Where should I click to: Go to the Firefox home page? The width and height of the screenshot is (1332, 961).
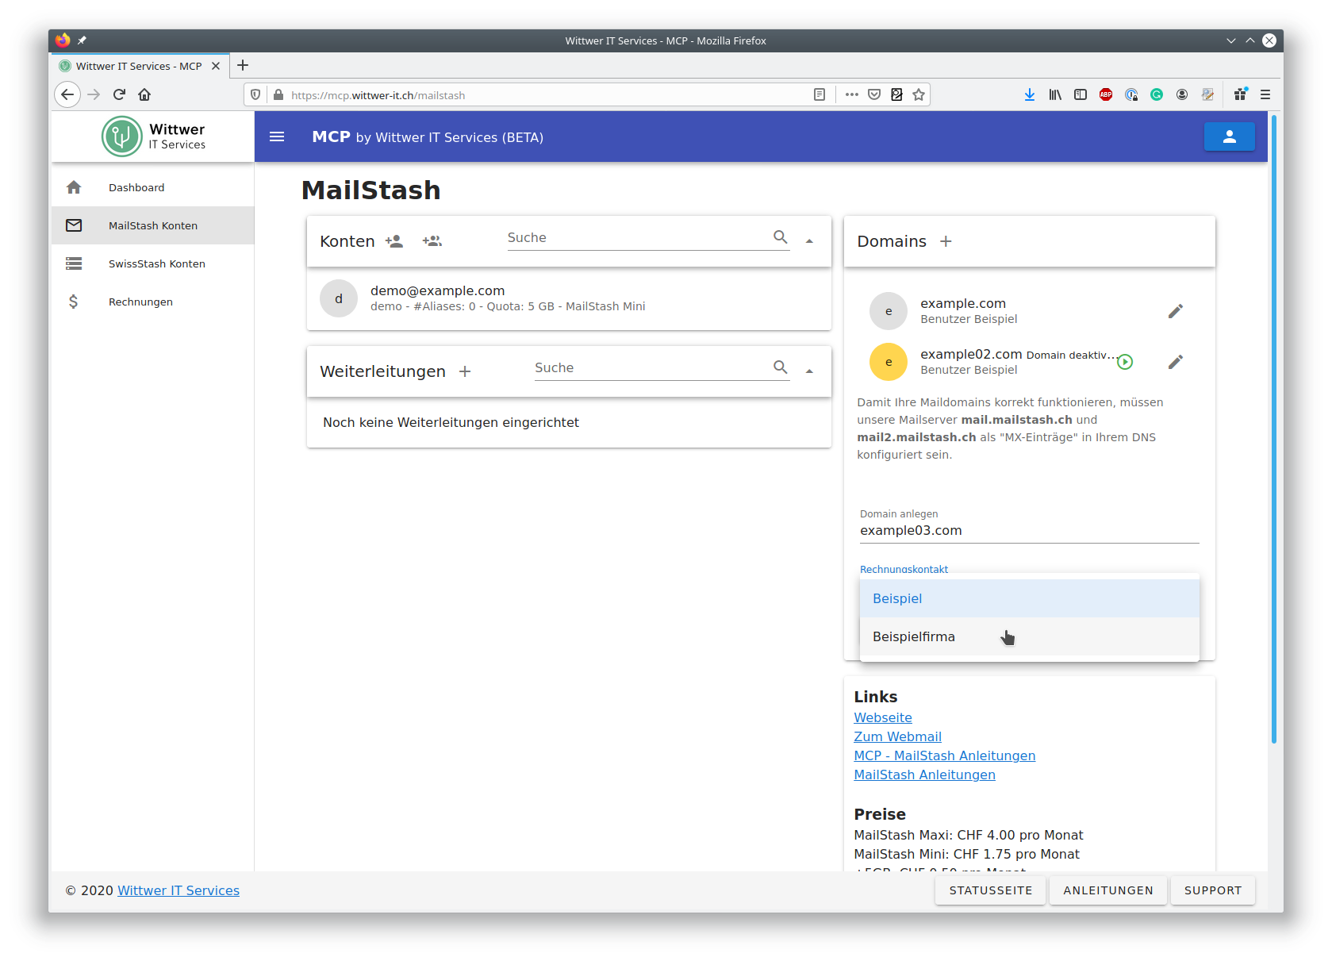pyautogui.click(x=144, y=94)
